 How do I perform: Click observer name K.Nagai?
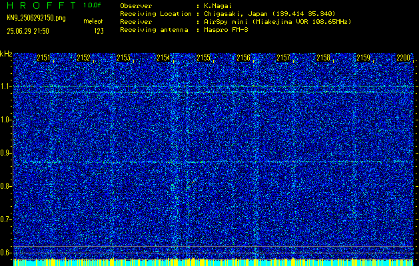click(x=218, y=5)
